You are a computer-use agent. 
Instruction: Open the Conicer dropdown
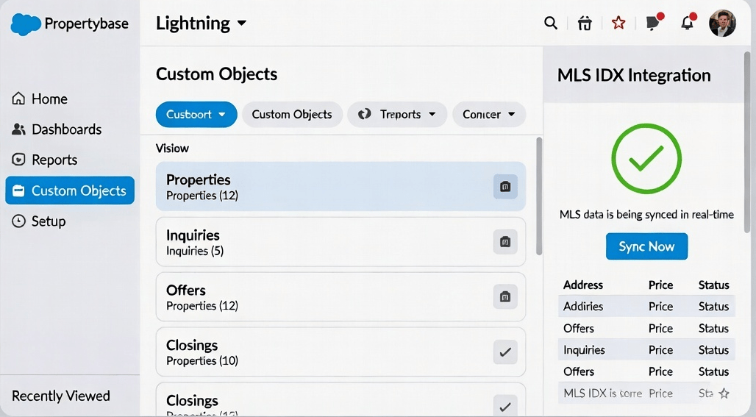489,114
